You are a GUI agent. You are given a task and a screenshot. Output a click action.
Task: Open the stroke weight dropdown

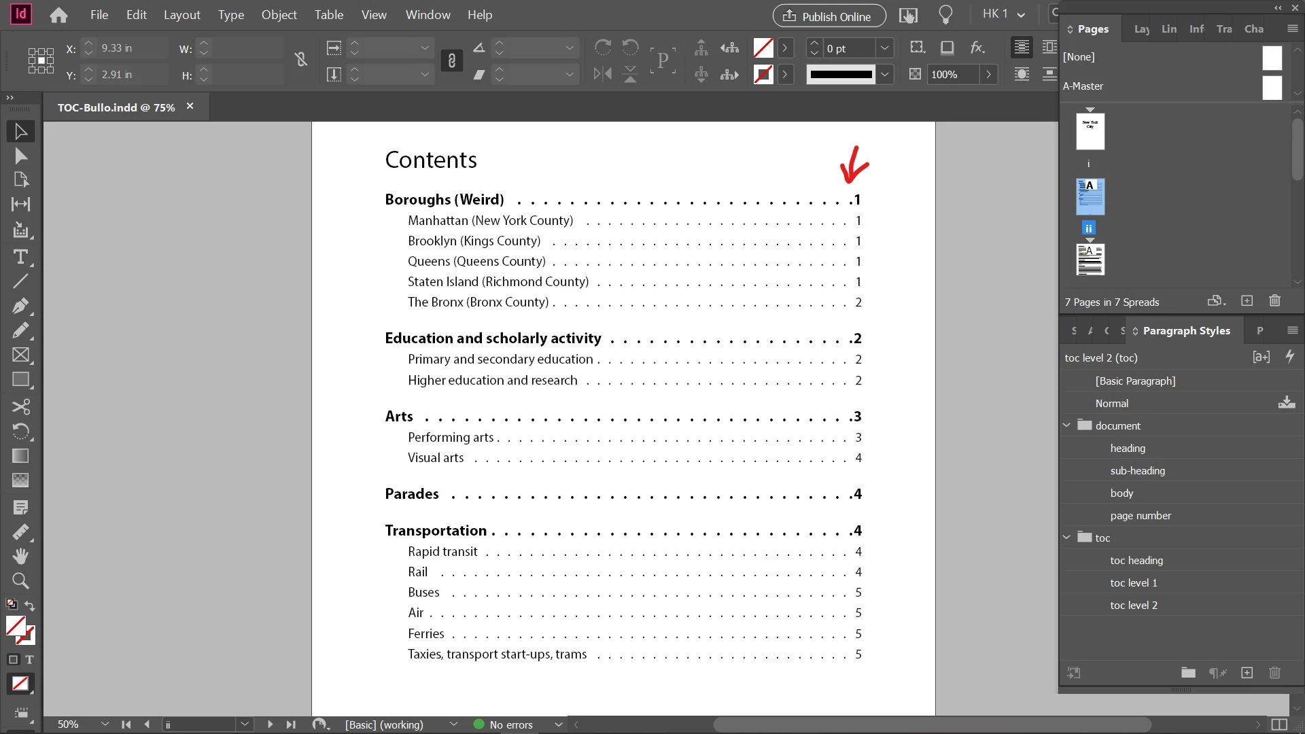coord(884,48)
